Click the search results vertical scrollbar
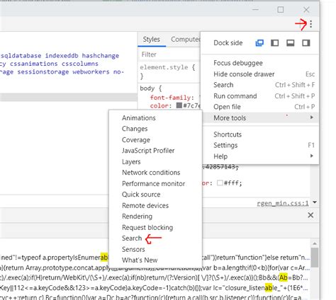 (315, 257)
